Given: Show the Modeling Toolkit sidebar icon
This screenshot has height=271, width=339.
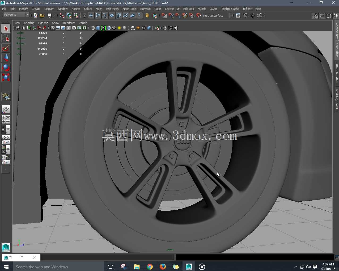Looking at the screenshot, I should (315, 16).
